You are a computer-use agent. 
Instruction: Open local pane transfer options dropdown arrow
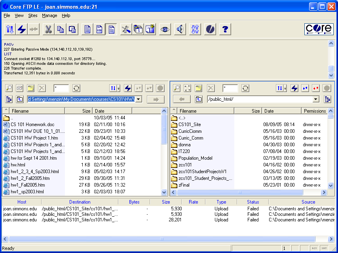(118, 88)
